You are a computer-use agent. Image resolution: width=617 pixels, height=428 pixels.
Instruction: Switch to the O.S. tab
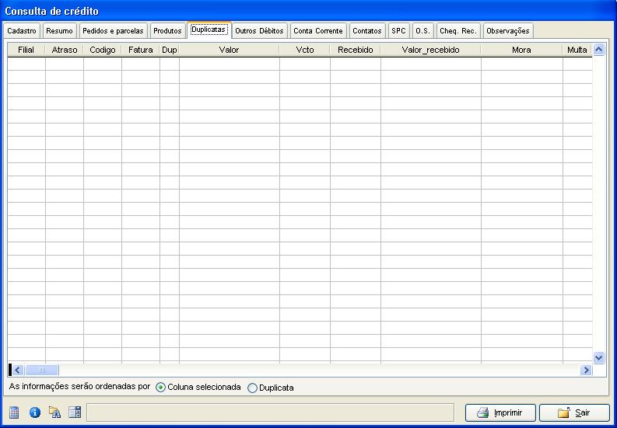[x=423, y=30]
